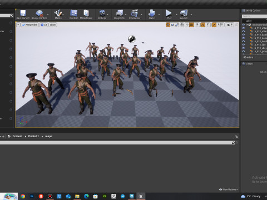Open the View Options dropdown
Viewport: 267px width, 200px height.
tap(229, 189)
